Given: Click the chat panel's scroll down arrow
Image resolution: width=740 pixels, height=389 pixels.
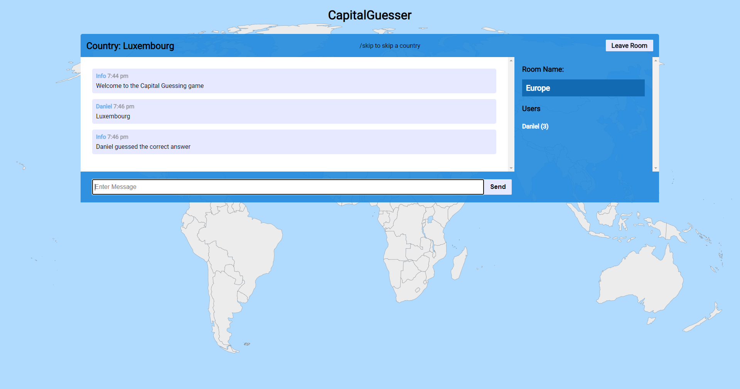Looking at the screenshot, I should pyautogui.click(x=511, y=168).
